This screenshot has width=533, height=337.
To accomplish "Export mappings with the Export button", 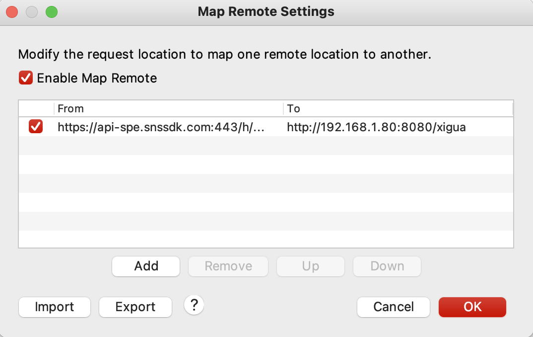I will click(135, 307).
